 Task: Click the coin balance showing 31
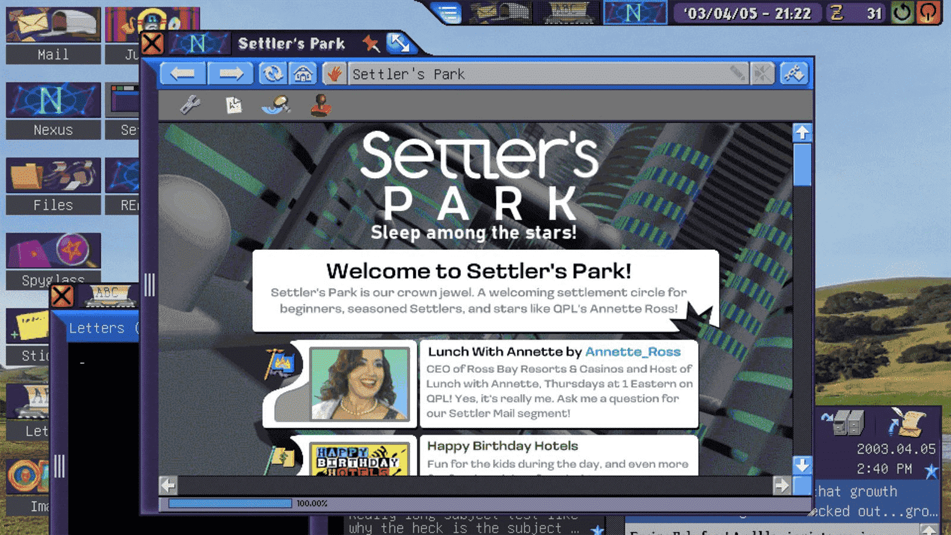pyautogui.click(x=857, y=13)
